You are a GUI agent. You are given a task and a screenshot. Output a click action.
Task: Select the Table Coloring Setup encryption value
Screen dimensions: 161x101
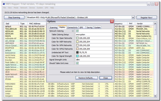(94, 34)
